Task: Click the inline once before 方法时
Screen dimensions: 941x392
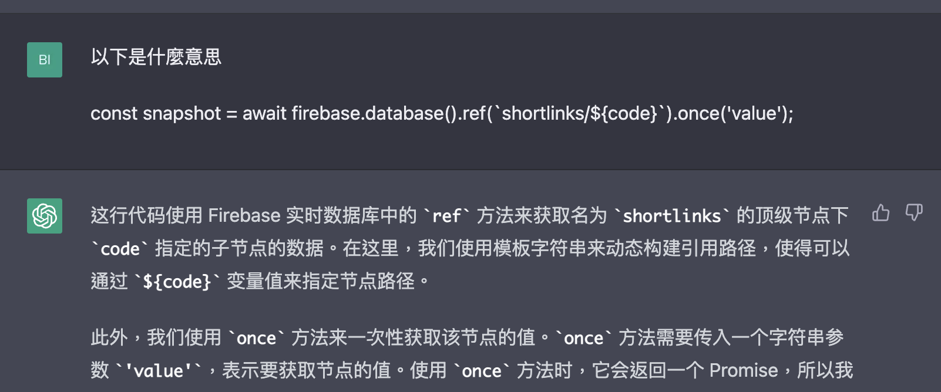Action: [482, 371]
